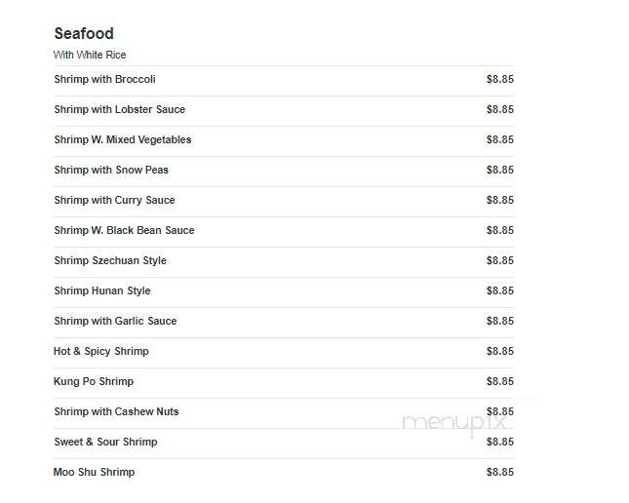Select Moo Shu Shrimp item

(x=95, y=472)
